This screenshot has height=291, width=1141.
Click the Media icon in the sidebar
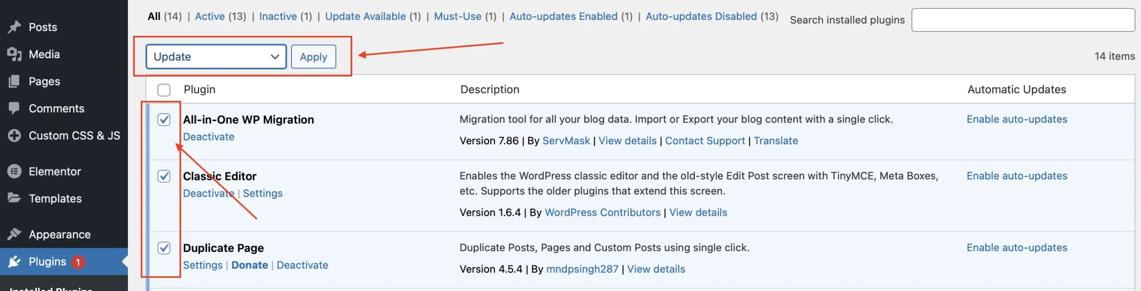[x=14, y=54]
